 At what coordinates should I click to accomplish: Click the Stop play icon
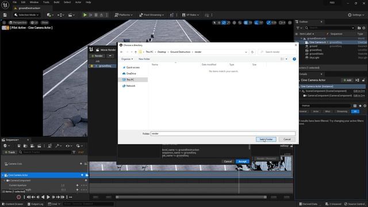point(96,15)
